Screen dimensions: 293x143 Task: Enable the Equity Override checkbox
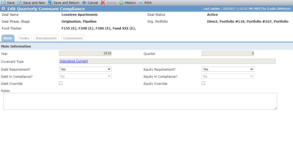[x=203, y=83]
